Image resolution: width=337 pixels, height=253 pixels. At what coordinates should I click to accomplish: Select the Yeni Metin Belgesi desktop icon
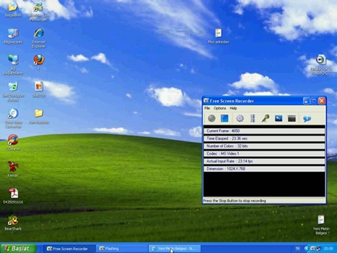[x=321, y=225]
